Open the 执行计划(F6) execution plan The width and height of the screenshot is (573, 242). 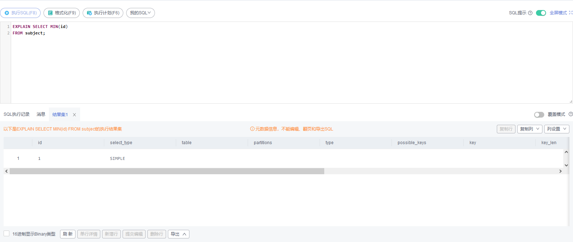pos(103,13)
